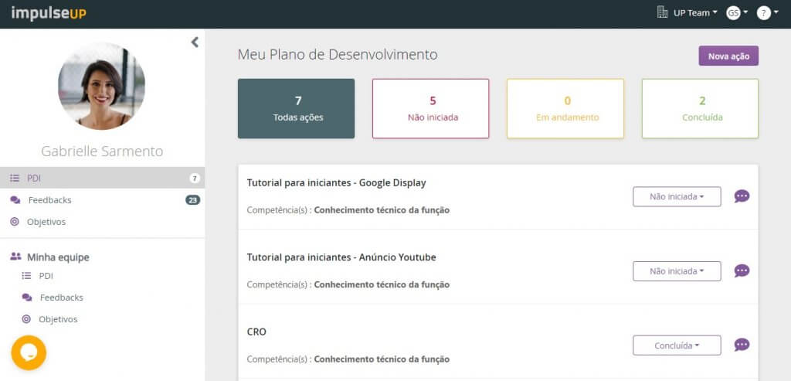Filter by the Concluída card
Image resolution: width=791 pixels, height=381 pixels.
(700, 108)
